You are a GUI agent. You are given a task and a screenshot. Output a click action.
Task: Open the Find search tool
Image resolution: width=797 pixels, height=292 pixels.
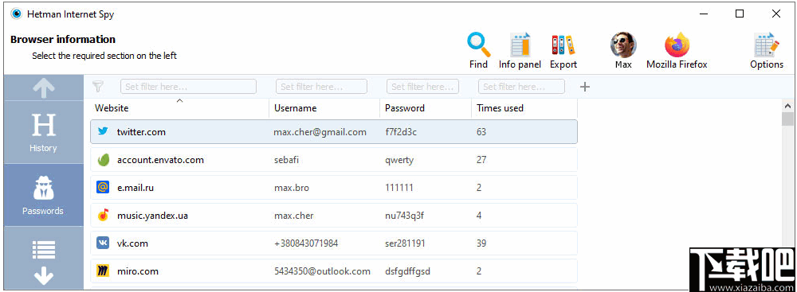(x=479, y=51)
